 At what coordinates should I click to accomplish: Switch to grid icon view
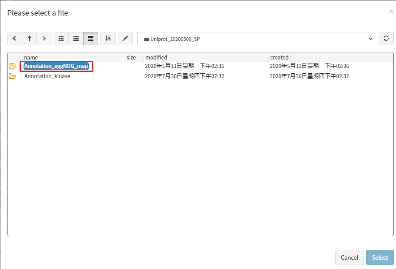[x=61, y=39]
